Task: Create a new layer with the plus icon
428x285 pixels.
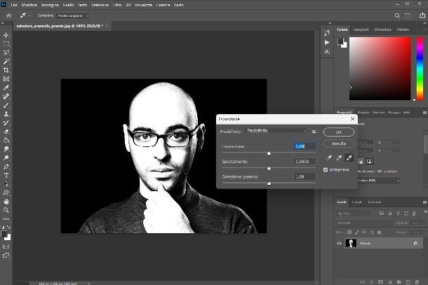Action: (408, 282)
